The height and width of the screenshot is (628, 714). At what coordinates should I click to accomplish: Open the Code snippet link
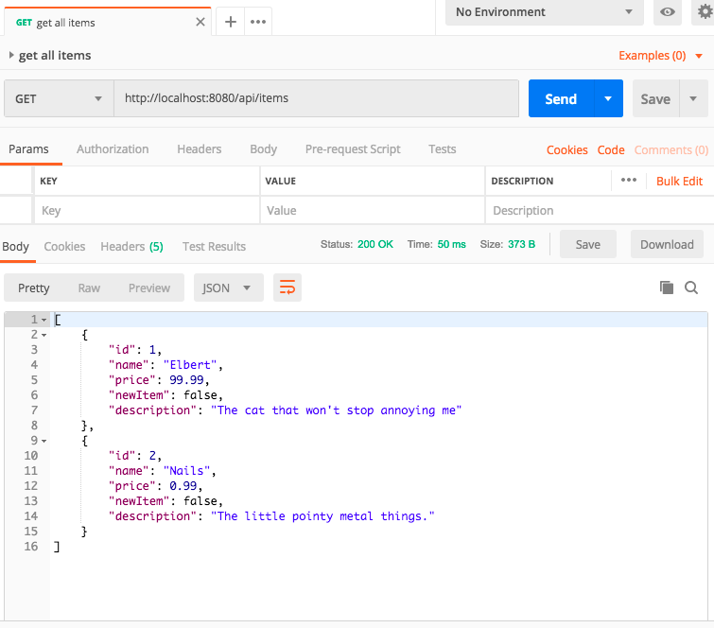(611, 149)
